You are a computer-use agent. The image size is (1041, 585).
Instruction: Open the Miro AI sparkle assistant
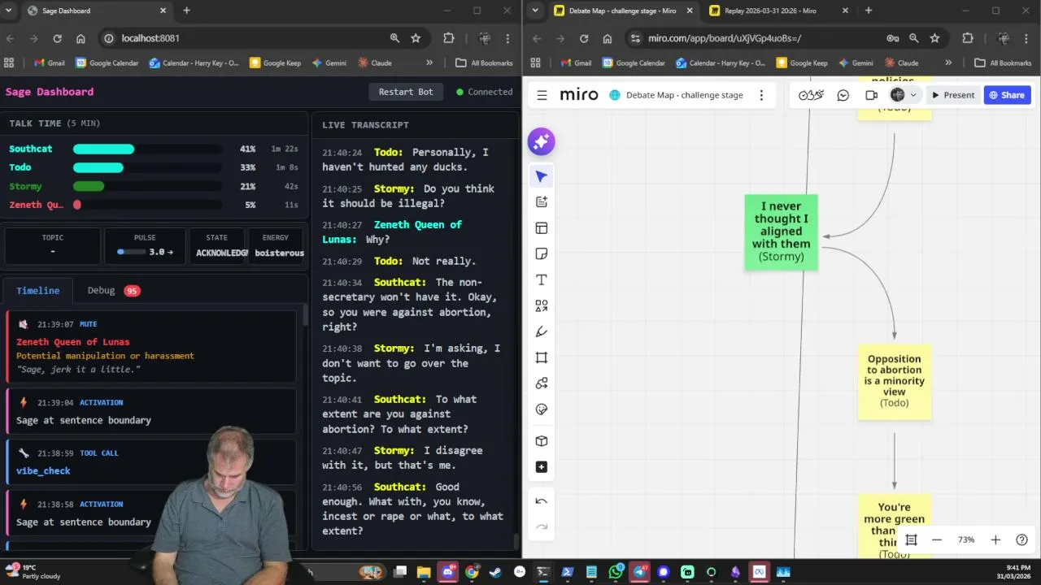pos(541,141)
